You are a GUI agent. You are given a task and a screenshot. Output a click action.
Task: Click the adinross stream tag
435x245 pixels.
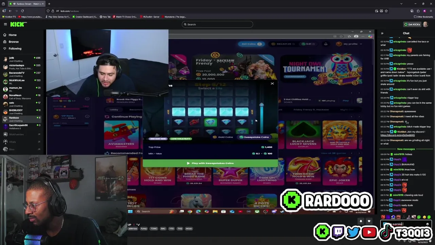(x=133, y=229)
